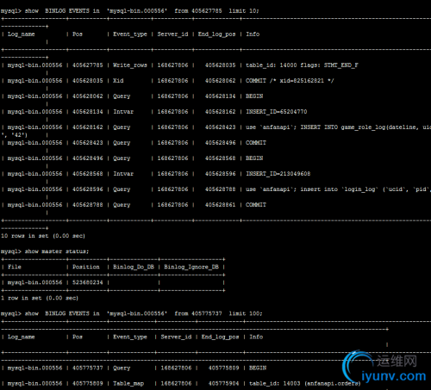Click 405775809 in the End_log_pos column
Screen dimensions: 431x390
pyautogui.click(x=223, y=368)
